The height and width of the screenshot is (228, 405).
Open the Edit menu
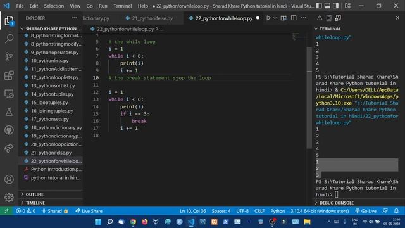point(34,6)
